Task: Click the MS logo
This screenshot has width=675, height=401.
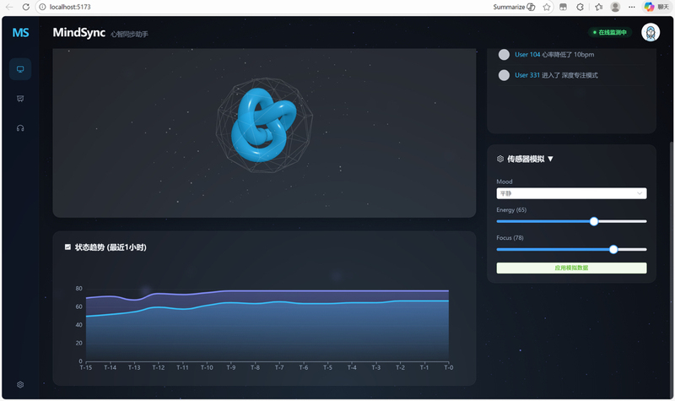Action: [x=20, y=32]
